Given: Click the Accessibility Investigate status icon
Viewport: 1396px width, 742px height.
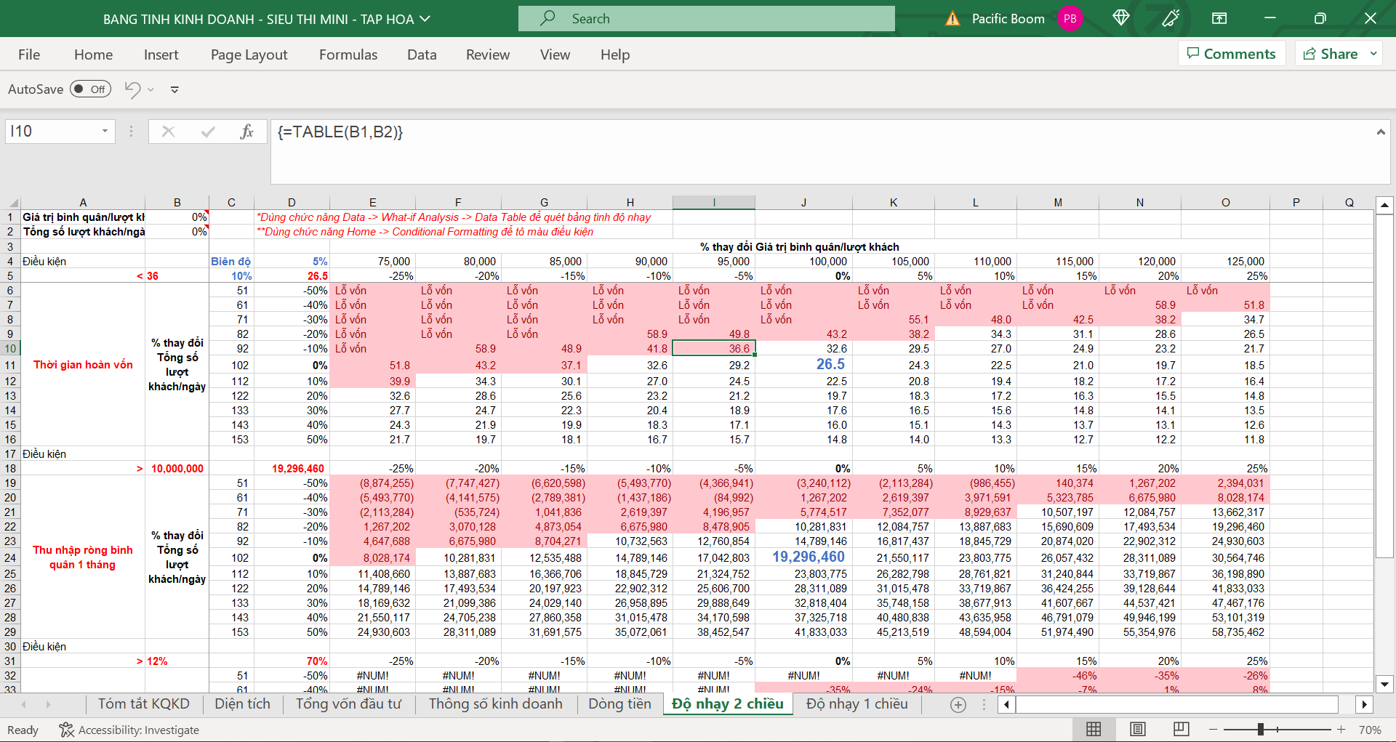Looking at the screenshot, I should coord(67,730).
